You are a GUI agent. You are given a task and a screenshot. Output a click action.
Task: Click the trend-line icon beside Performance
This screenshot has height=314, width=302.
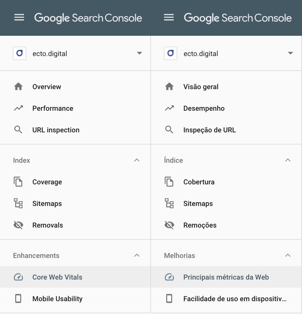[19, 108]
